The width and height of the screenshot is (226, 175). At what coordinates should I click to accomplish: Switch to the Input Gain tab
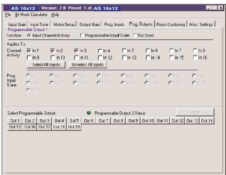click(x=17, y=25)
